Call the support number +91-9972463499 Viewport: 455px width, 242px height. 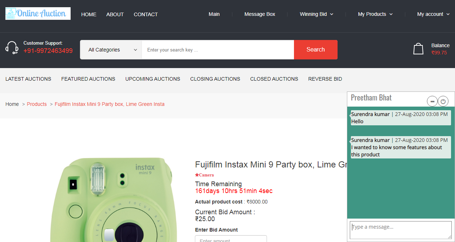[48, 51]
